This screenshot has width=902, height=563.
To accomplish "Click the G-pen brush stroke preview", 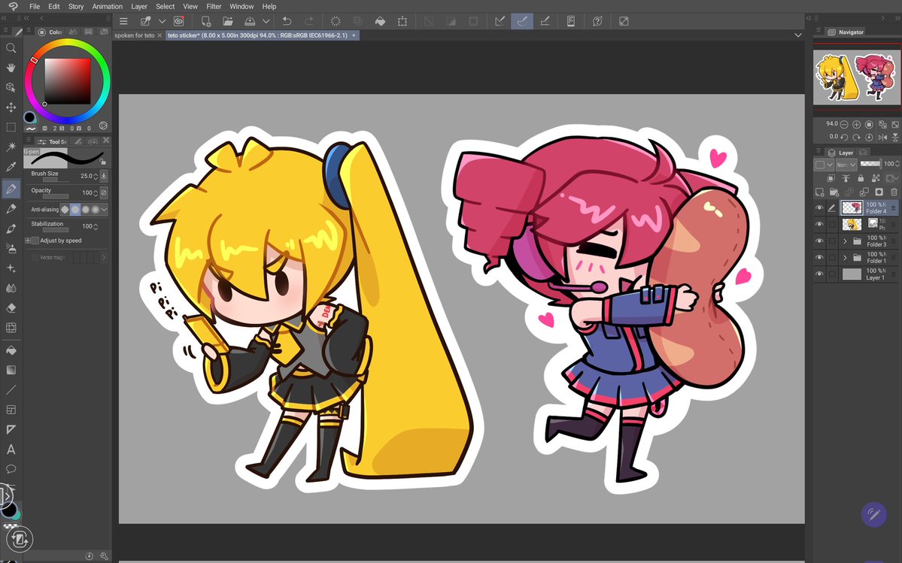I will tap(67, 157).
